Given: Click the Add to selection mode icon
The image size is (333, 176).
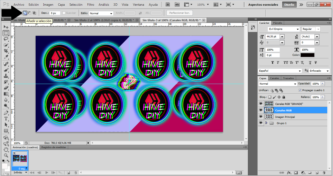Looking at the screenshot, I should tap(25, 13).
